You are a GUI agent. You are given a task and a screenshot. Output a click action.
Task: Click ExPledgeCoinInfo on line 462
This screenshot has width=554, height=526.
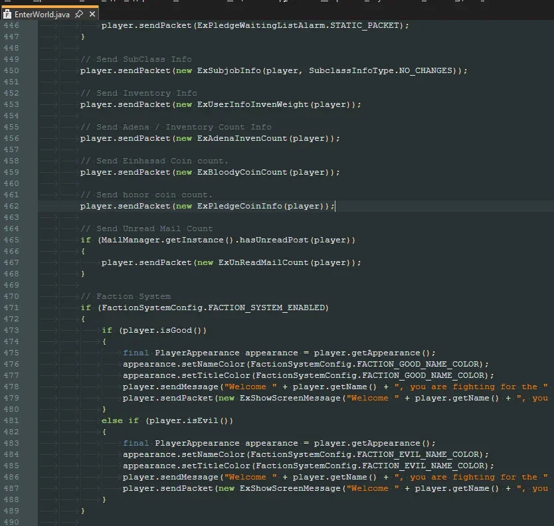[x=240, y=207]
